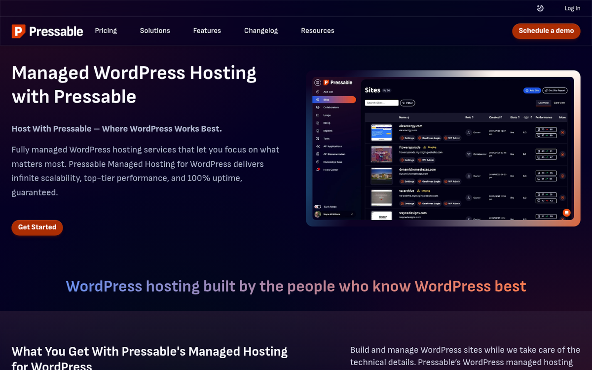592x370 pixels.
Task: Click the Get Started button
Action: click(37, 227)
